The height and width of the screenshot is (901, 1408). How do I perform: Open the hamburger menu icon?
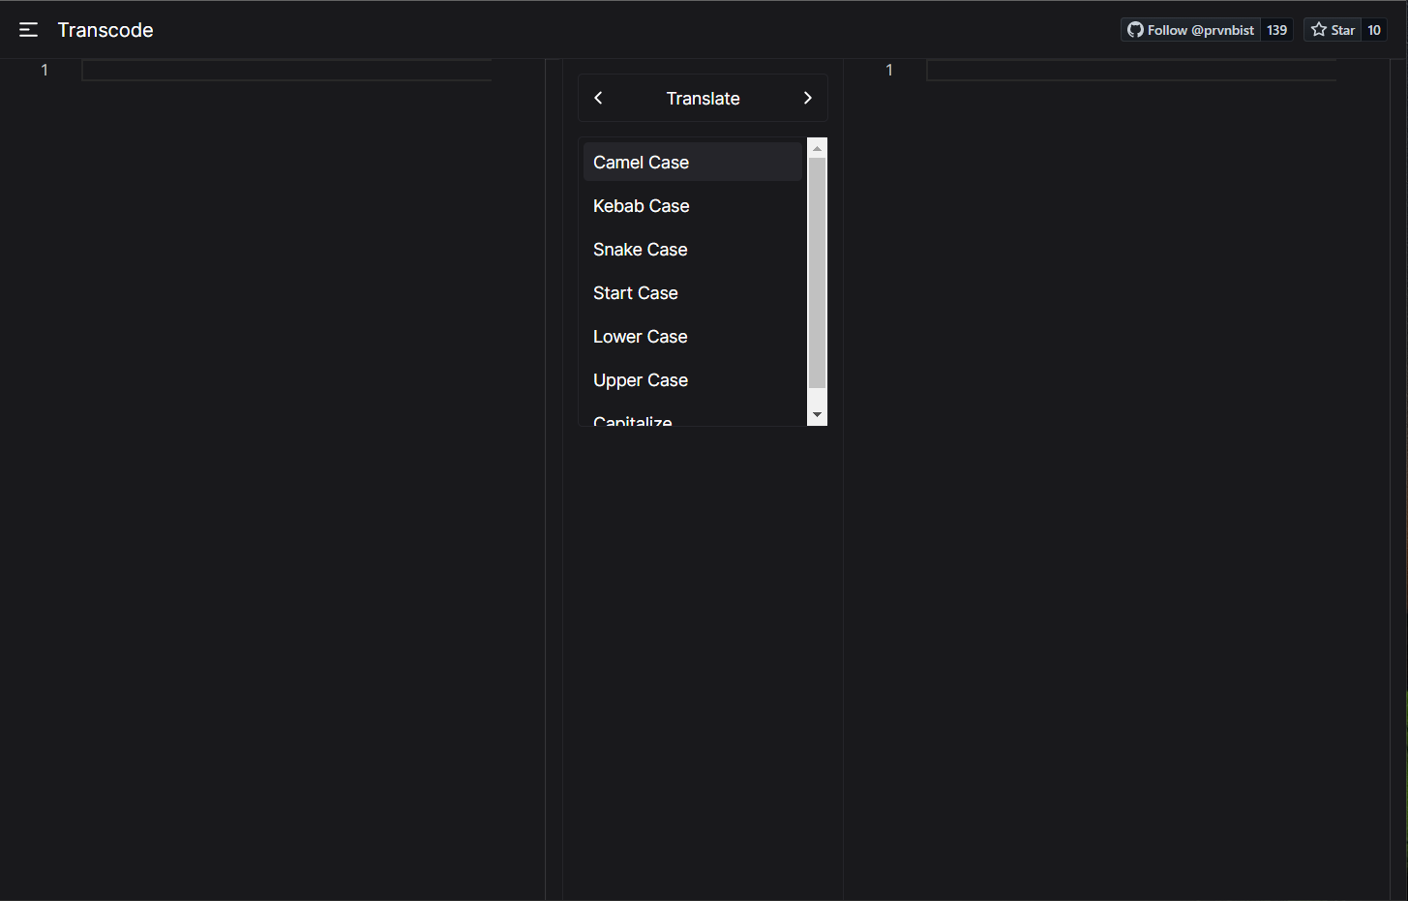coord(28,30)
